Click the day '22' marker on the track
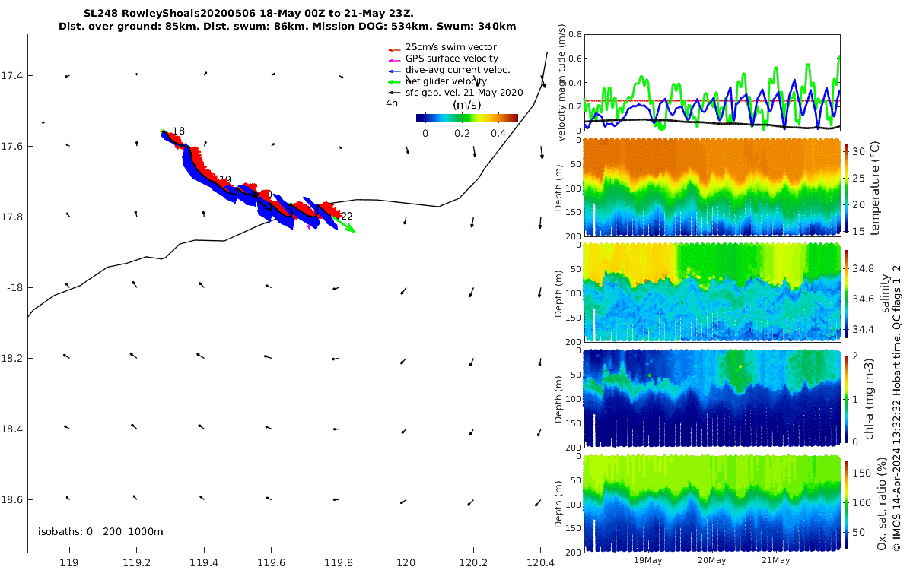 coord(347,217)
